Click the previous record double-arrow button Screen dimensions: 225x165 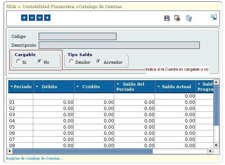click(x=32, y=18)
